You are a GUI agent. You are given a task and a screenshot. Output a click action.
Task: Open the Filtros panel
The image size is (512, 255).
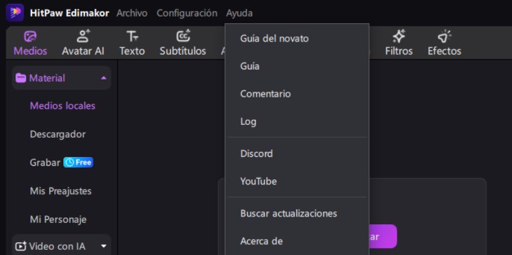tap(399, 43)
